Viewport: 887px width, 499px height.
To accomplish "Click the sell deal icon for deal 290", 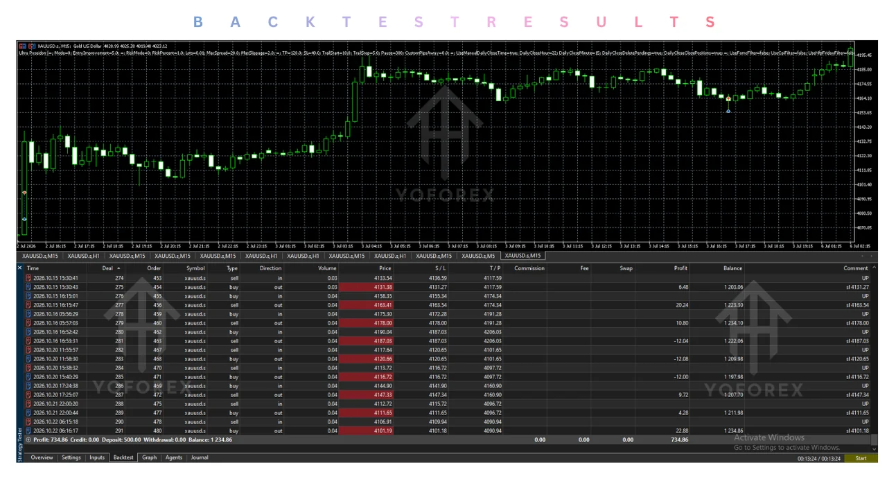I will pyautogui.click(x=28, y=422).
